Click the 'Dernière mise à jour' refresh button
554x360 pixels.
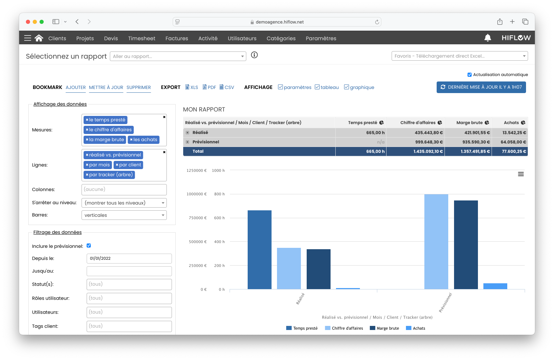coord(481,87)
